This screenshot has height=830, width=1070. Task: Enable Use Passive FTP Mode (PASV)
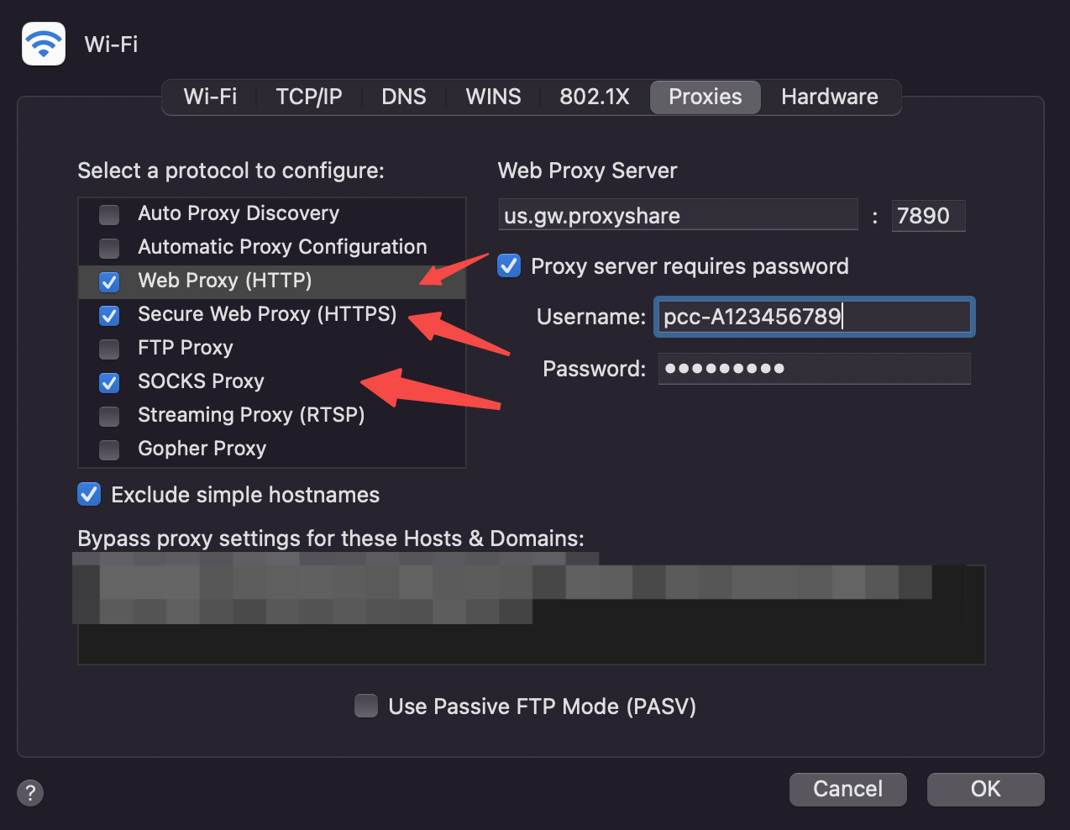tap(366, 706)
